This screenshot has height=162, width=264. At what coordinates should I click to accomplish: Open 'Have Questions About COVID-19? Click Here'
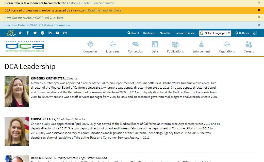pos(34,18)
